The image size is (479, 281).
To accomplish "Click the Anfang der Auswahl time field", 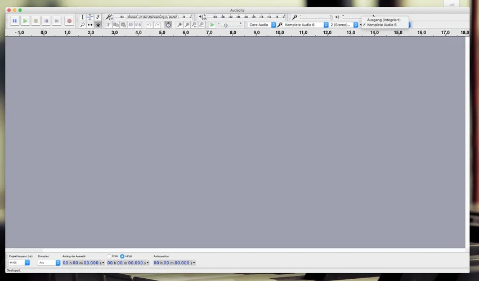I will point(82,262).
